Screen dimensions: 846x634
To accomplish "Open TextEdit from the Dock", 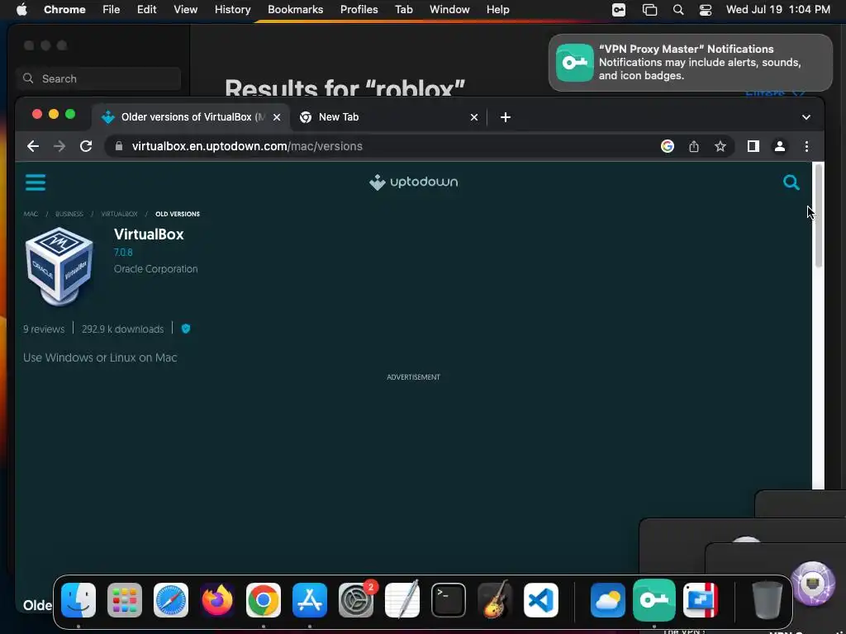I will [402, 600].
